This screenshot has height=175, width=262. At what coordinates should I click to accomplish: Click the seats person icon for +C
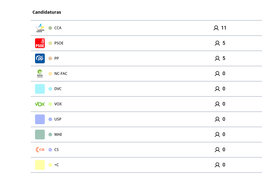point(217,165)
